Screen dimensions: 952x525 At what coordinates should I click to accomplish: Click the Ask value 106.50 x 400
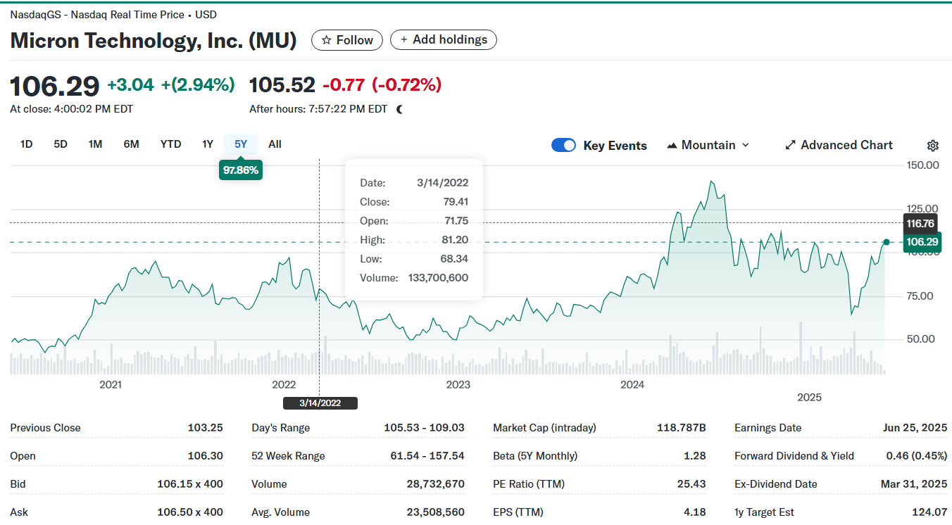coord(190,512)
